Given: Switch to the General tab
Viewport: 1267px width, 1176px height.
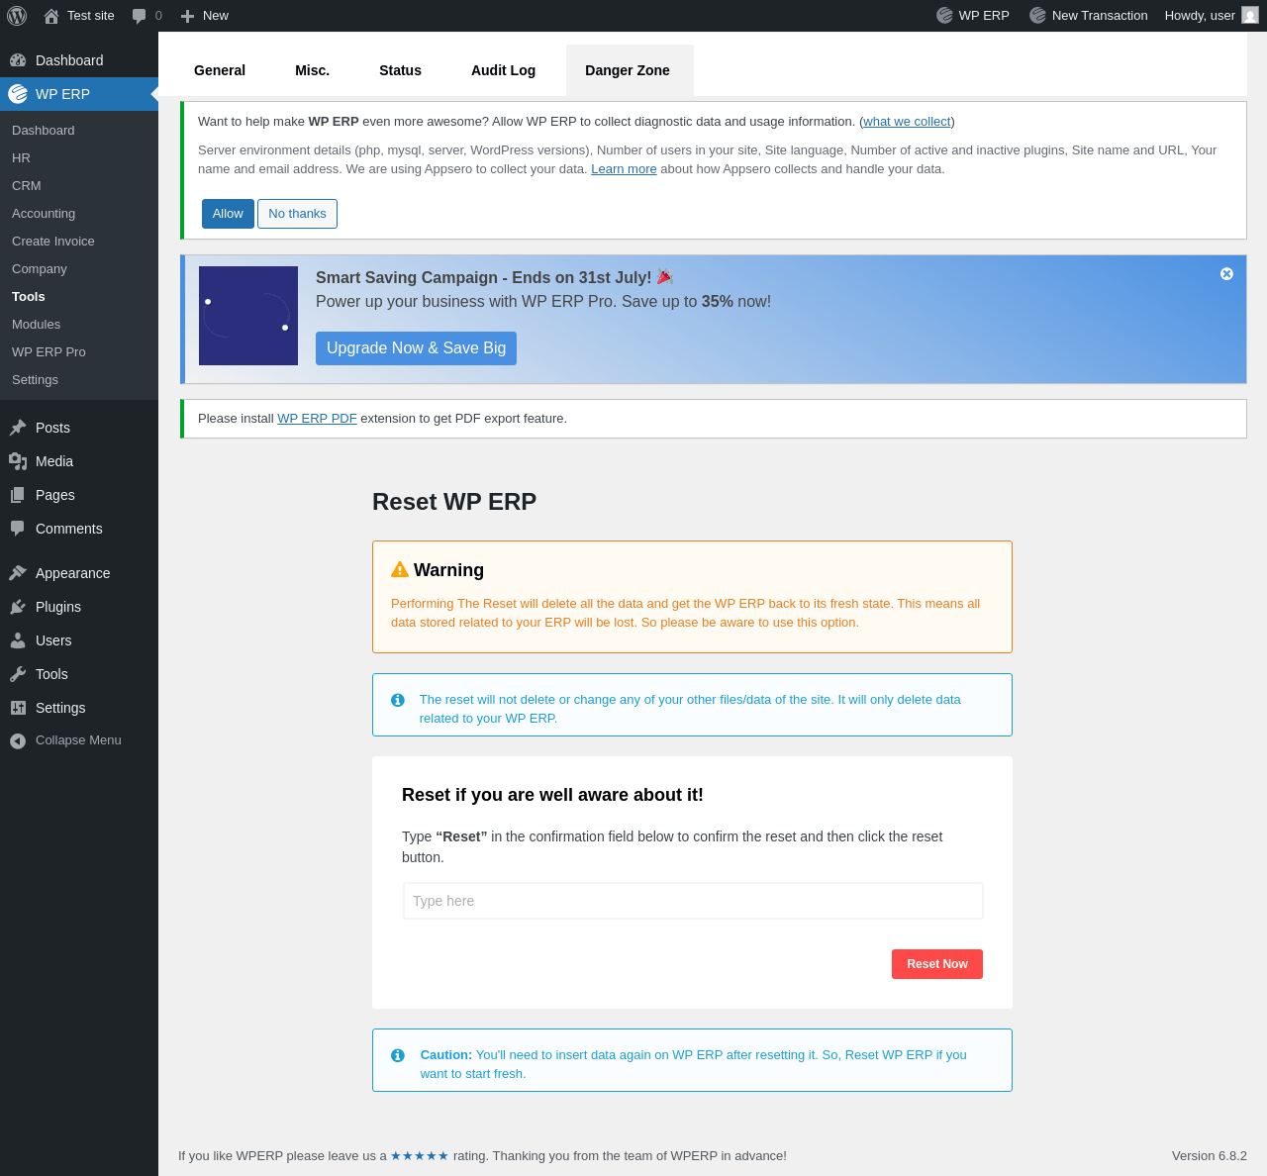Looking at the screenshot, I should [x=220, y=70].
